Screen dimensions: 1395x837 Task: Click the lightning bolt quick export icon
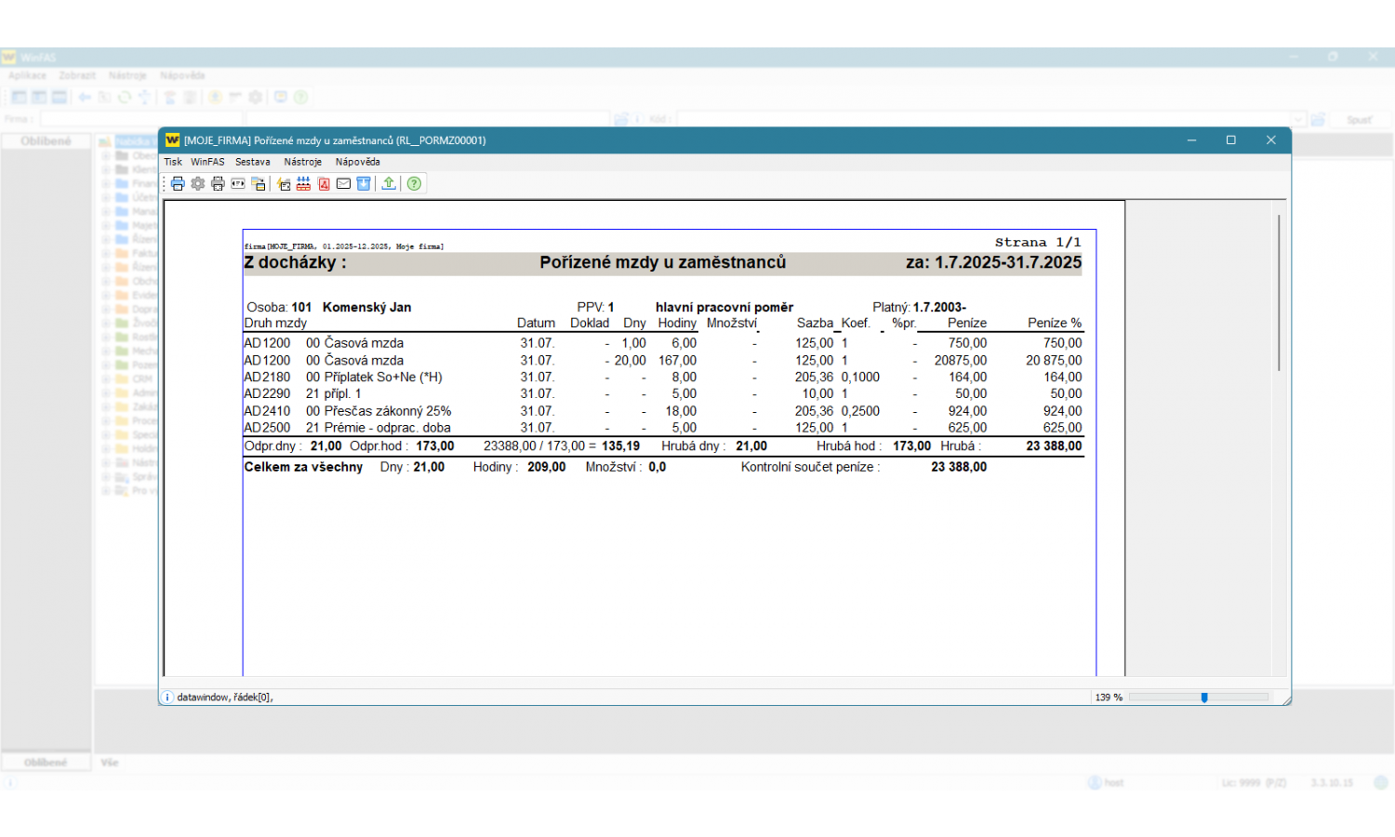click(284, 184)
